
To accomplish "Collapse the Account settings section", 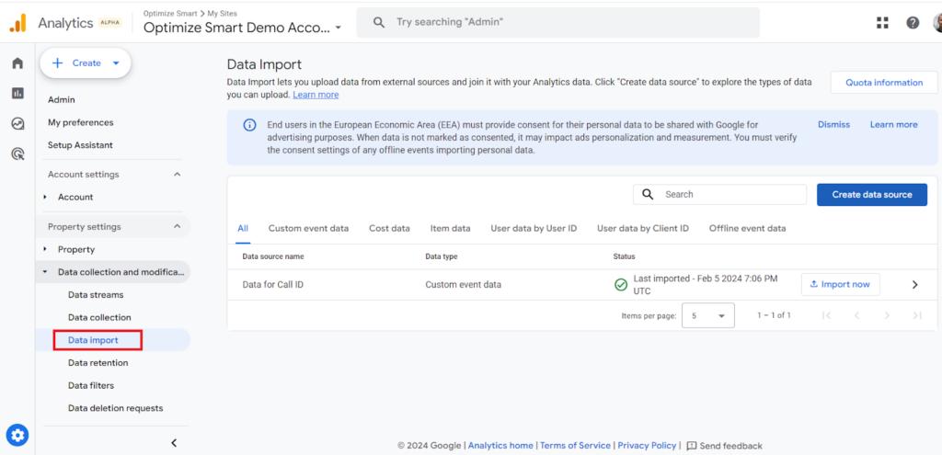I will 177,175.
